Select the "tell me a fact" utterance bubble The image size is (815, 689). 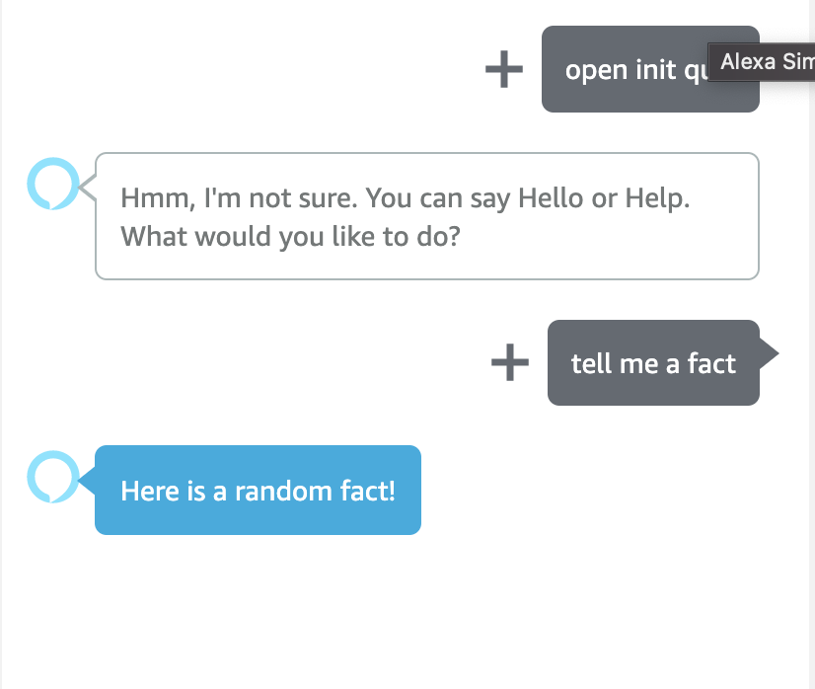(x=653, y=363)
